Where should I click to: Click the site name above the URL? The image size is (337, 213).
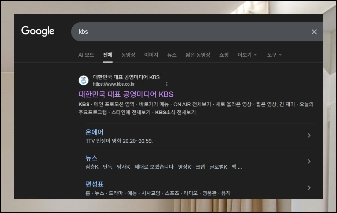click(127, 77)
